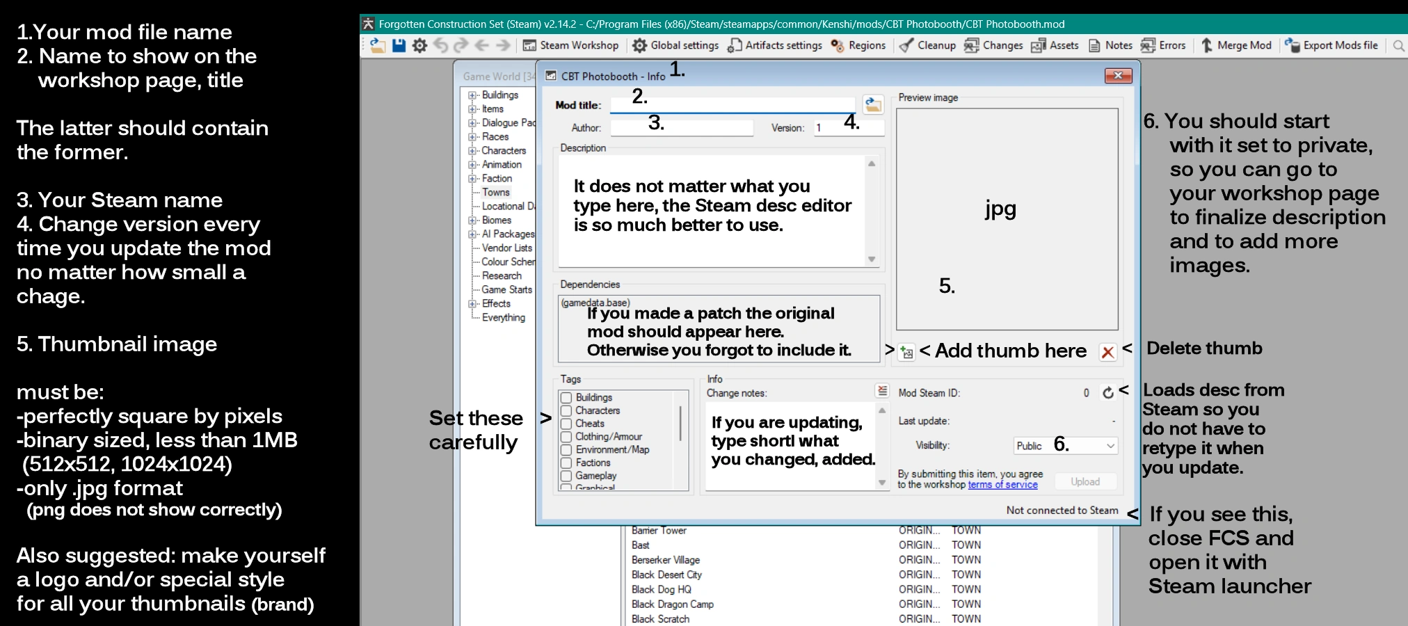This screenshot has height=626, width=1408.
Task: Click the refresh icon beside Mod Steam ID
Action: (1108, 393)
